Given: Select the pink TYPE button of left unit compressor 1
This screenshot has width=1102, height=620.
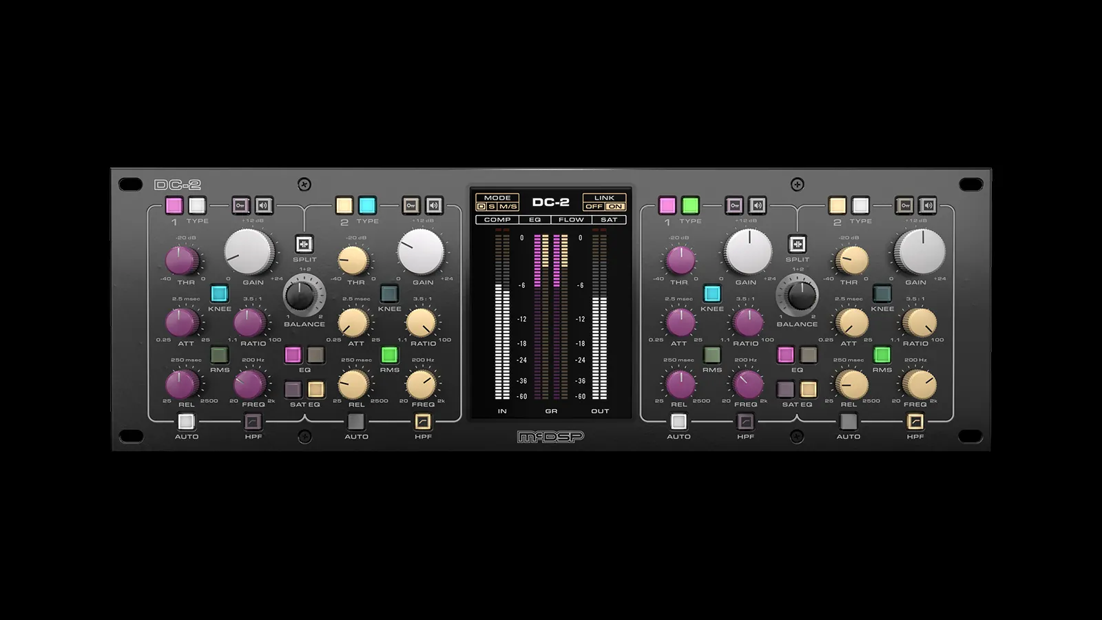Looking at the screenshot, I should coord(174,205).
